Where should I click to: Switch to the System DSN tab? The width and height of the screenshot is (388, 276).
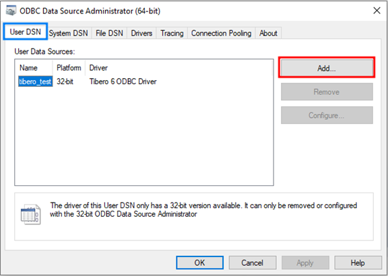tap(68, 33)
